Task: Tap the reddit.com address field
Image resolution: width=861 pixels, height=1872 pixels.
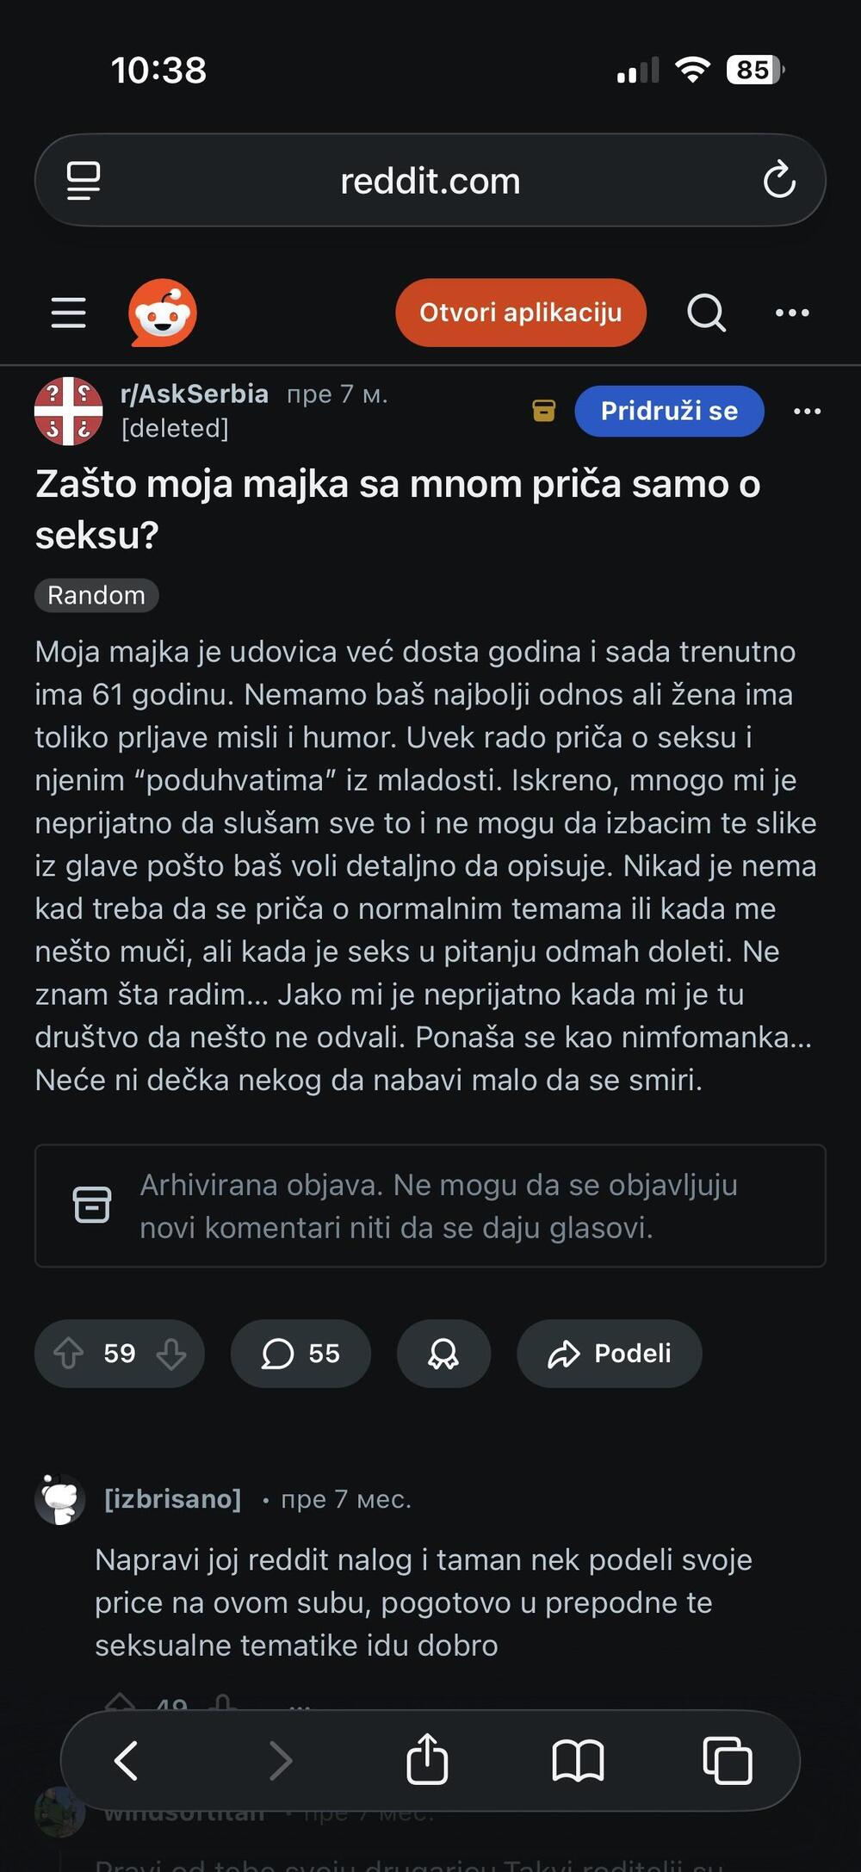Action: pos(430,181)
